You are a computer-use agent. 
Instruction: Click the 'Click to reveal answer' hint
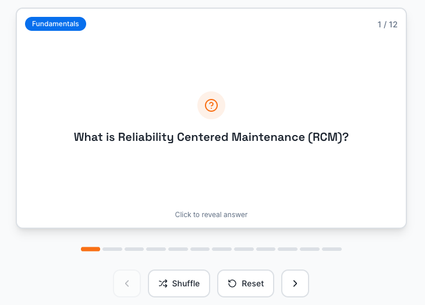(x=211, y=215)
